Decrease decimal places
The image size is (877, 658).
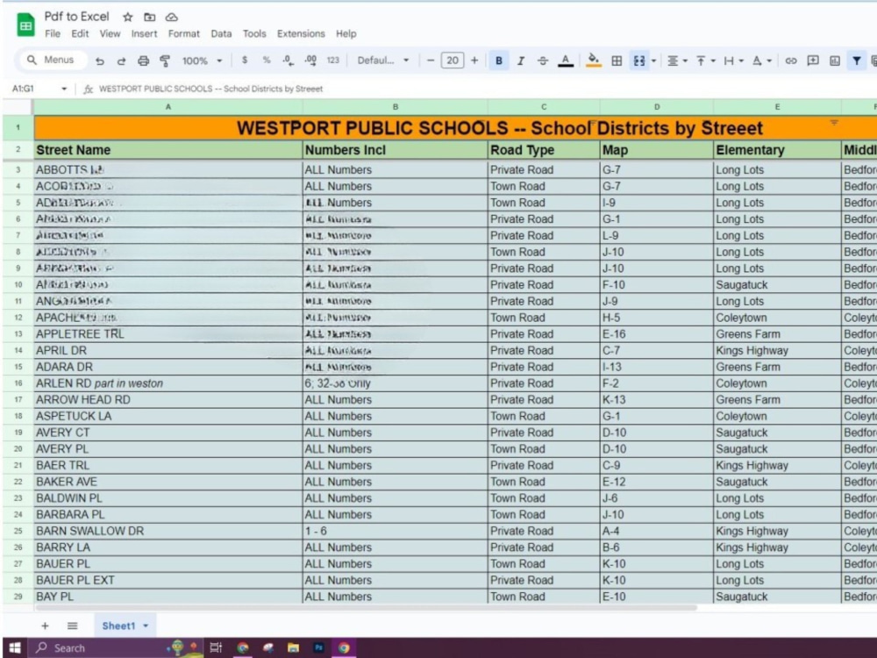pos(288,60)
